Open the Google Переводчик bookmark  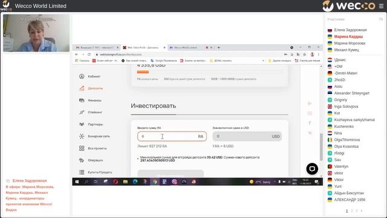[164, 61]
